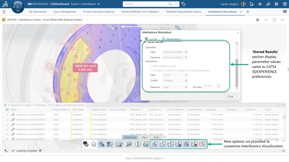Toggle the orange contact display cubes icon
This screenshot has width=289, height=162.
(x=163, y=144)
